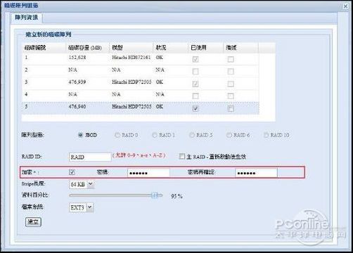
Task: Toggle the 'used' checkbox for disk 5
Action: (195, 108)
